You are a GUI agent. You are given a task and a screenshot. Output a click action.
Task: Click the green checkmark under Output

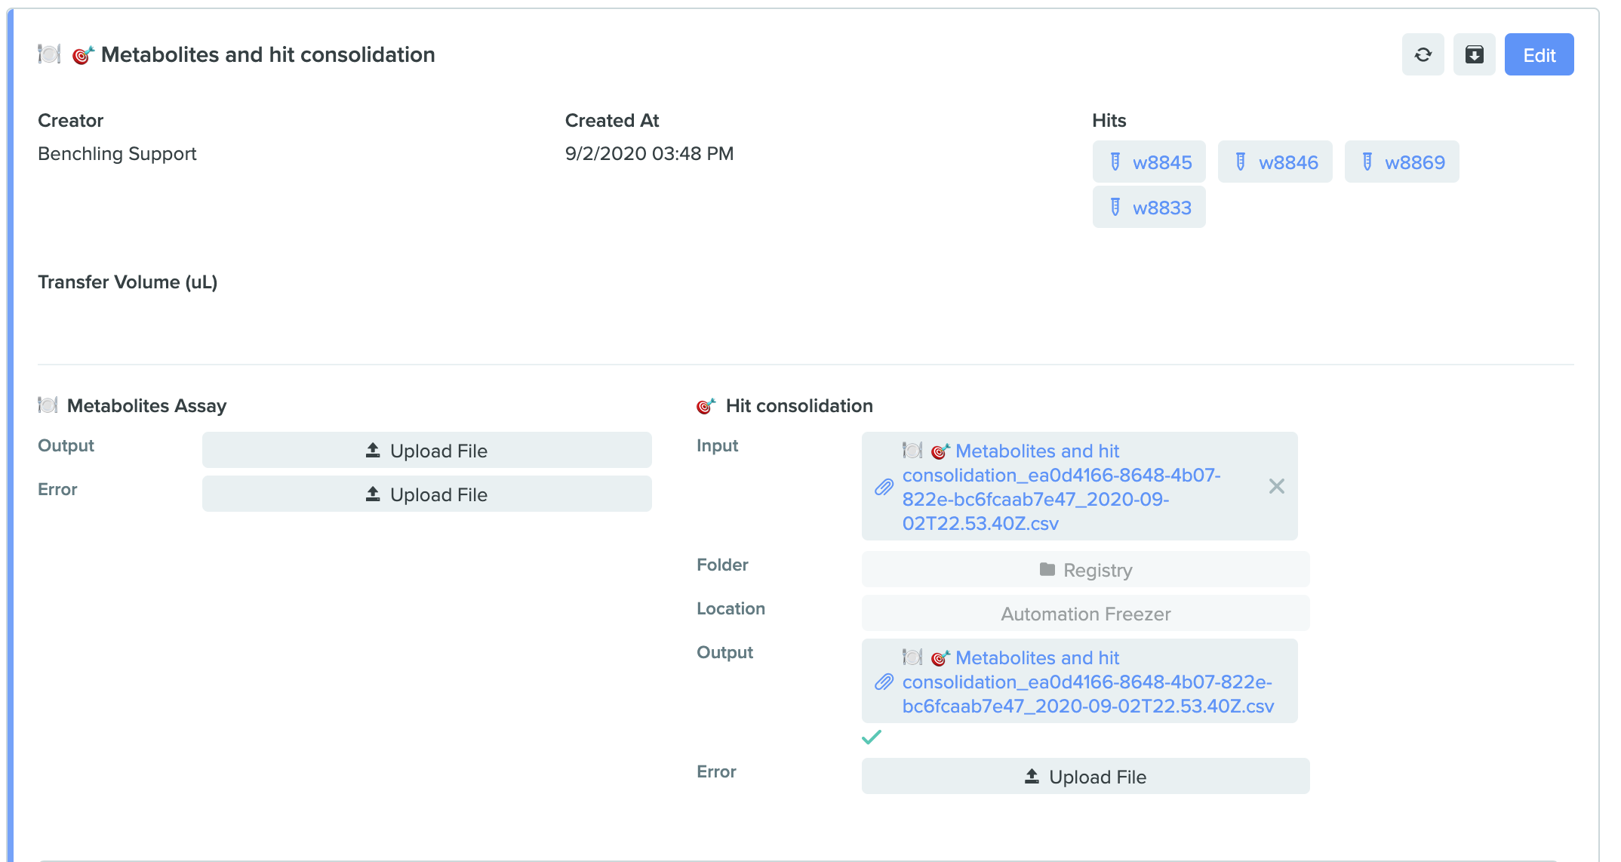coord(872,737)
